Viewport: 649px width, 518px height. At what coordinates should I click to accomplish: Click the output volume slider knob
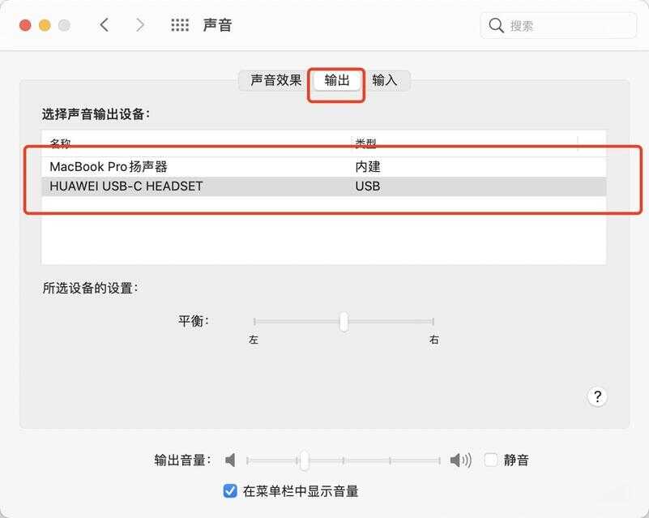304,460
